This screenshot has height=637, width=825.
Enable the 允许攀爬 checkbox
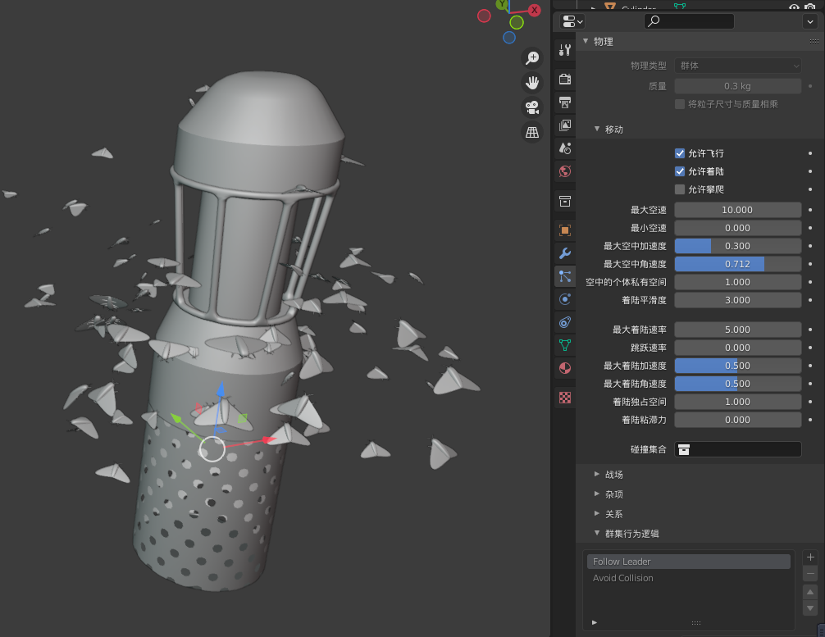680,189
